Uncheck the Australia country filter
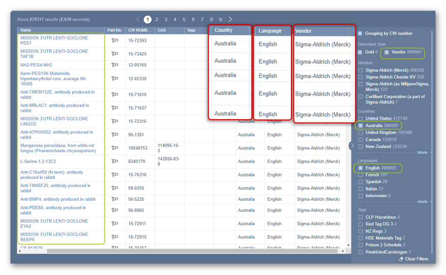Viewport: 446px width, 275px height. click(361, 126)
